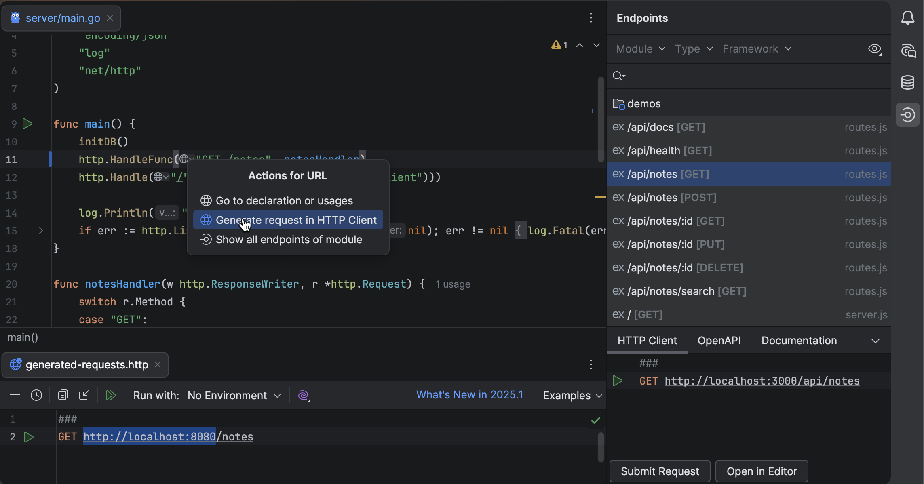Viewport: 924px width, 484px height.
Task: Open the AI Assistant sidebar icon
Action: point(907,51)
